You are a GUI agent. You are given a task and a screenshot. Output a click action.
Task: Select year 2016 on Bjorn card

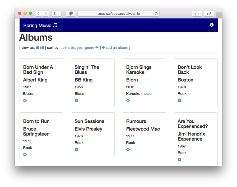coord(130,87)
